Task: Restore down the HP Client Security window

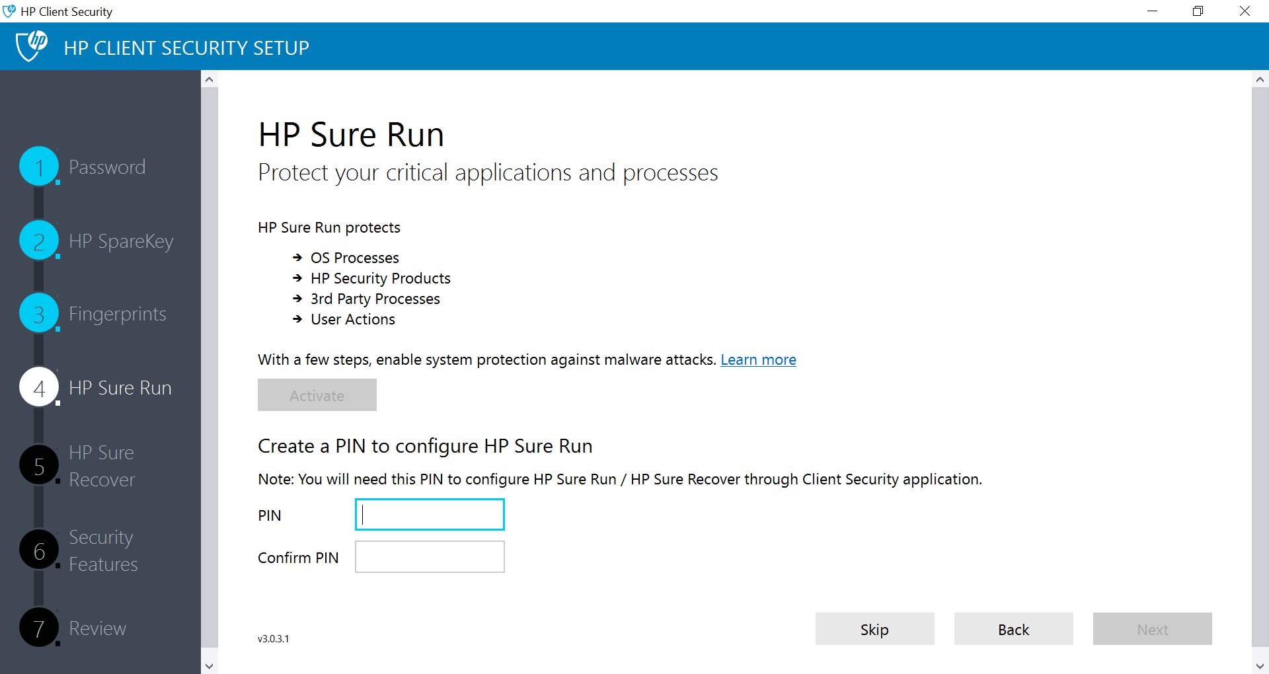Action: pos(1198,11)
